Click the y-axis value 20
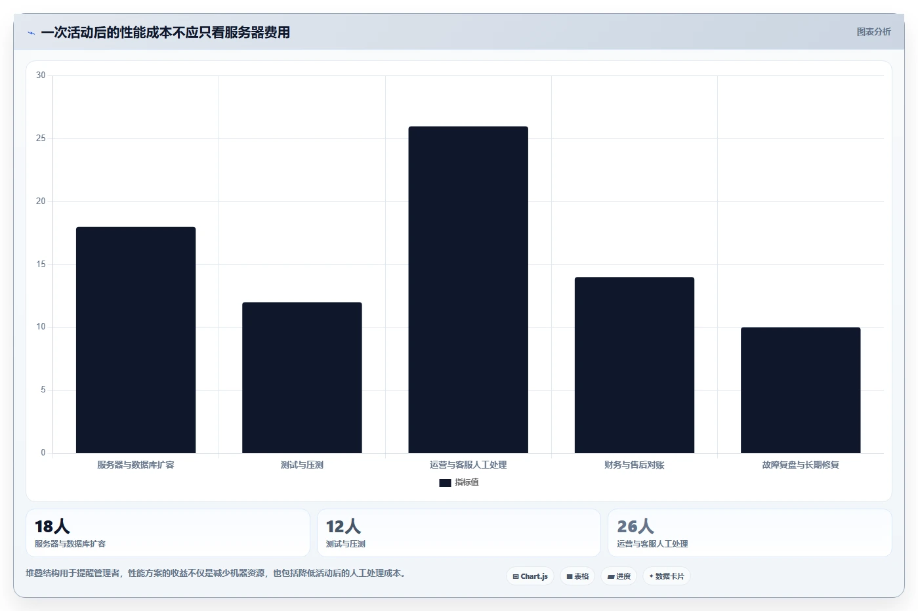Viewport: 918px width, 611px height. (41, 201)
